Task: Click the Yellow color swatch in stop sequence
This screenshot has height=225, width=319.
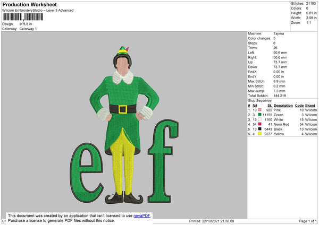Action: point(260,134)
